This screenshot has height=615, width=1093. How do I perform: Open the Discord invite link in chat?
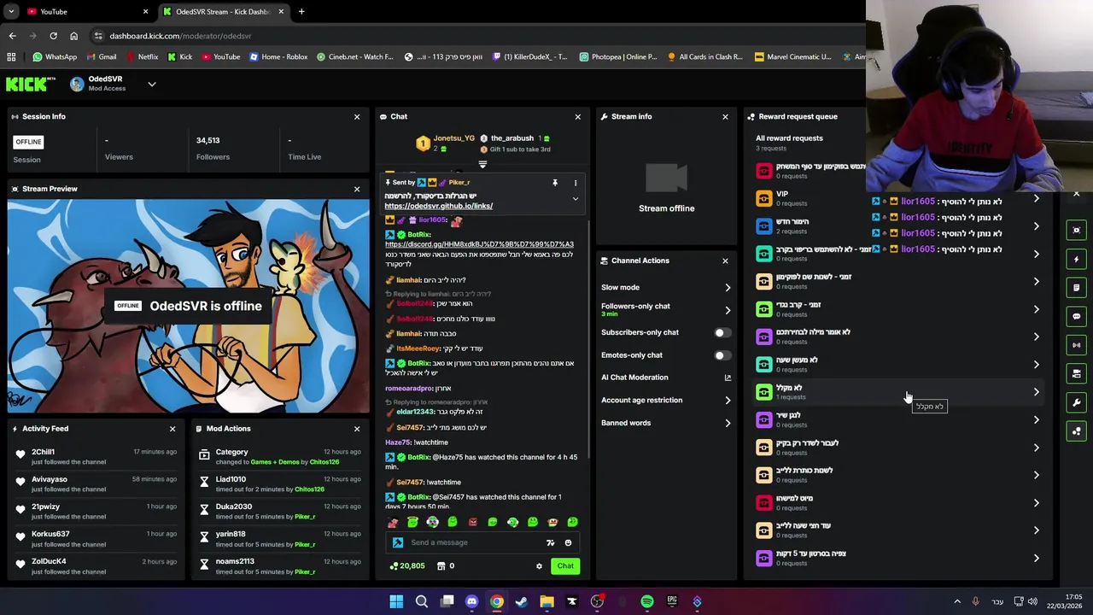coord(479,244)
